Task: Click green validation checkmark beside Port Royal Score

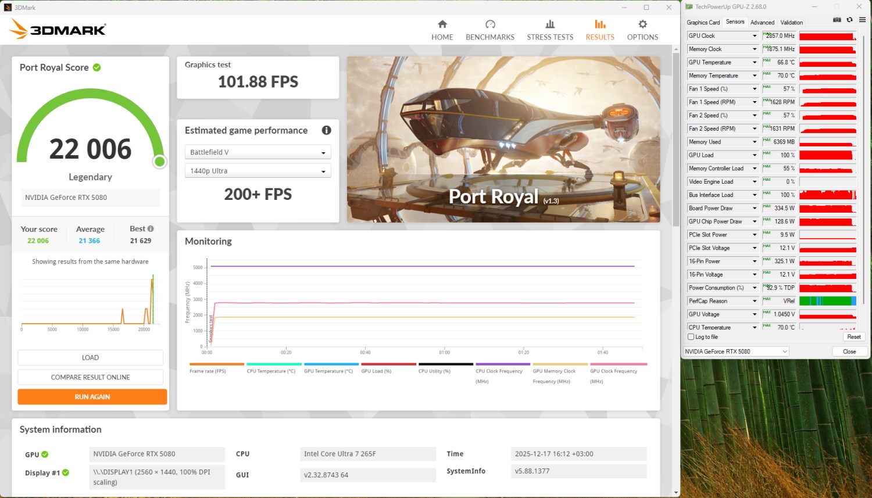Action: click(97, 67)
